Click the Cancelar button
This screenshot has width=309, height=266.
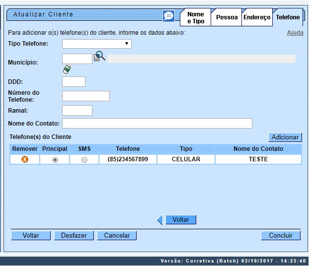(117, 236)
